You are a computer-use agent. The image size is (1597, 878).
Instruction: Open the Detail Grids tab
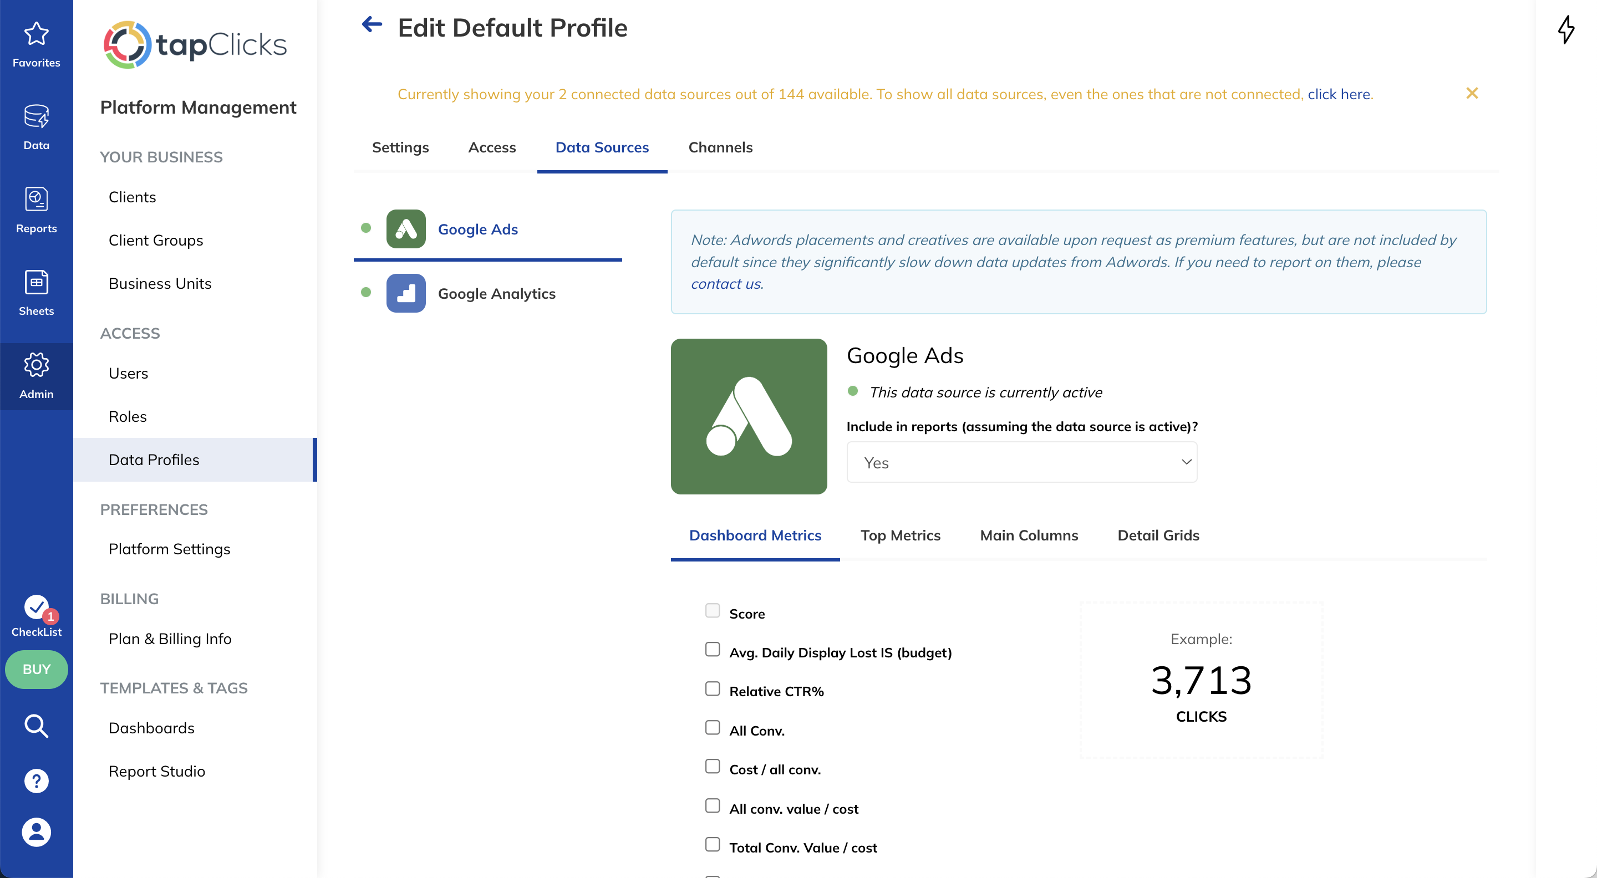(x=1158, y=535)
